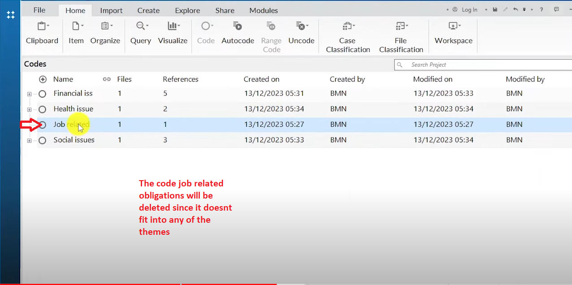Sort by the Created on column header
This screenshot has height=285, width=572.
pyautogui.click(x=261, y=79)
